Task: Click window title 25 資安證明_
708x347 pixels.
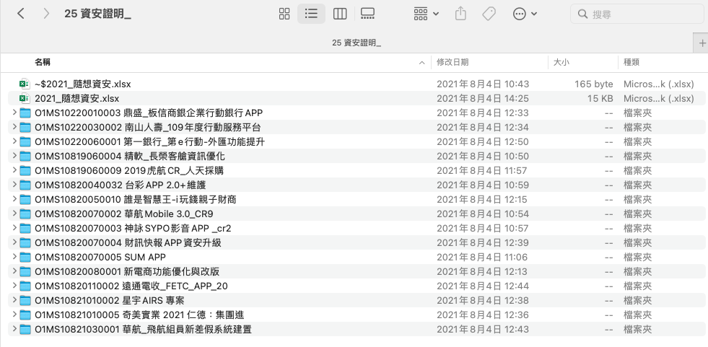Action: pos(97,14)
